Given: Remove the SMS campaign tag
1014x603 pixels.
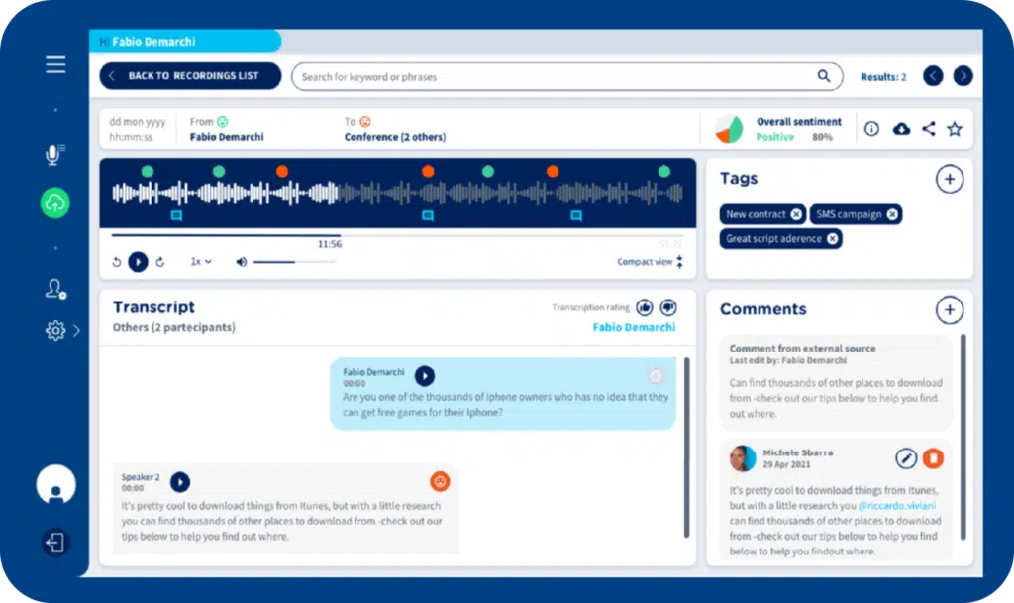Looking at the screenshot, I should (892, 214).
